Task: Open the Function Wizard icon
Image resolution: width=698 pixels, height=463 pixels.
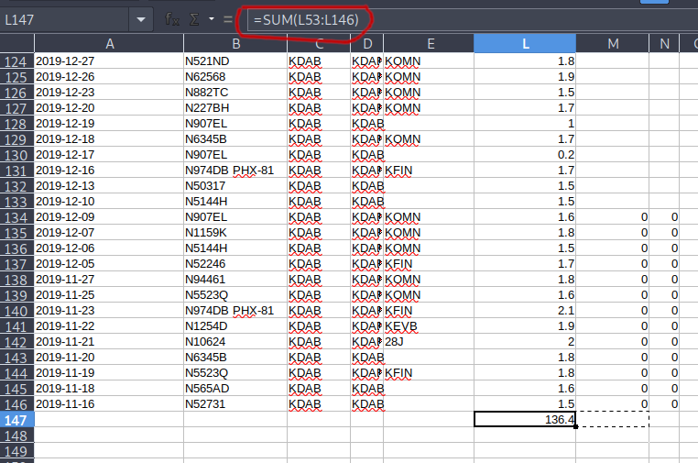Action: [x=171, y=19]
